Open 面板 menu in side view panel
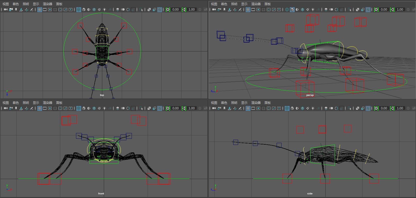 (268, 103)
